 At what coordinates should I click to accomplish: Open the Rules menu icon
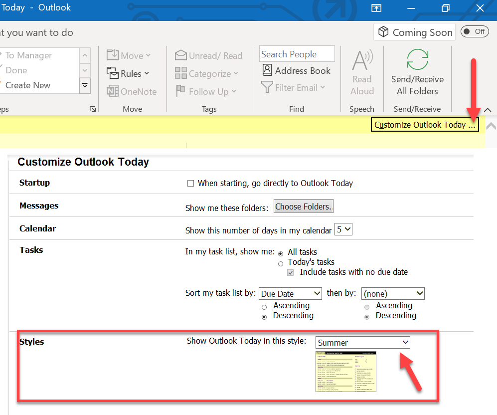pyautogui.click(x=112, y=73)
